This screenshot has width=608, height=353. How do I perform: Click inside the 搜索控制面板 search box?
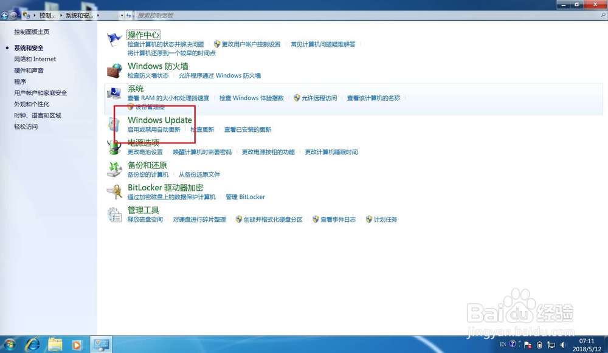[182, 15]
